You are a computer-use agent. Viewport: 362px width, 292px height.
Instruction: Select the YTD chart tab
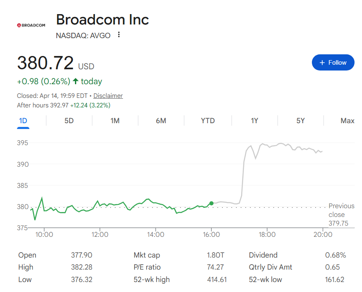(x=208, y=121)
